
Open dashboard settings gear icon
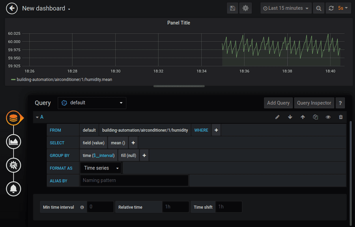pyautogui.click(x=245, y=8)
